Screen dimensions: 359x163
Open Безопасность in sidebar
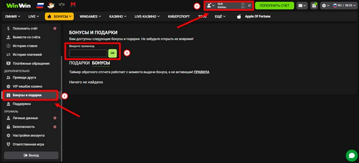coord(24,127)
